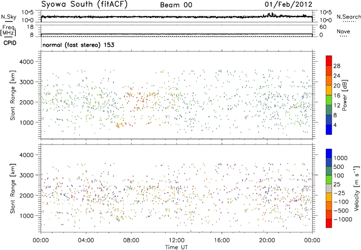Image resolution: width=361 pixels, height=250 pixels.
Task: Click the left '10^5' noise axis value
Action: click(x=28, y=13)
